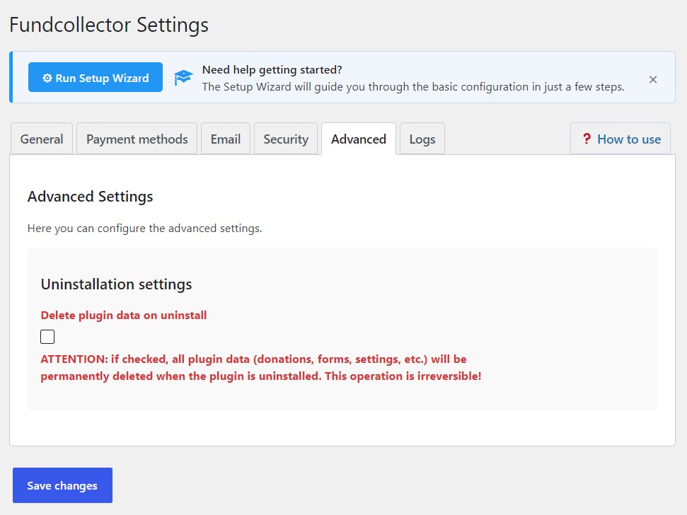Click the Delete plugin data on uninstall label
The width and height of the screenshot is (687, 515).
[124, 316]
